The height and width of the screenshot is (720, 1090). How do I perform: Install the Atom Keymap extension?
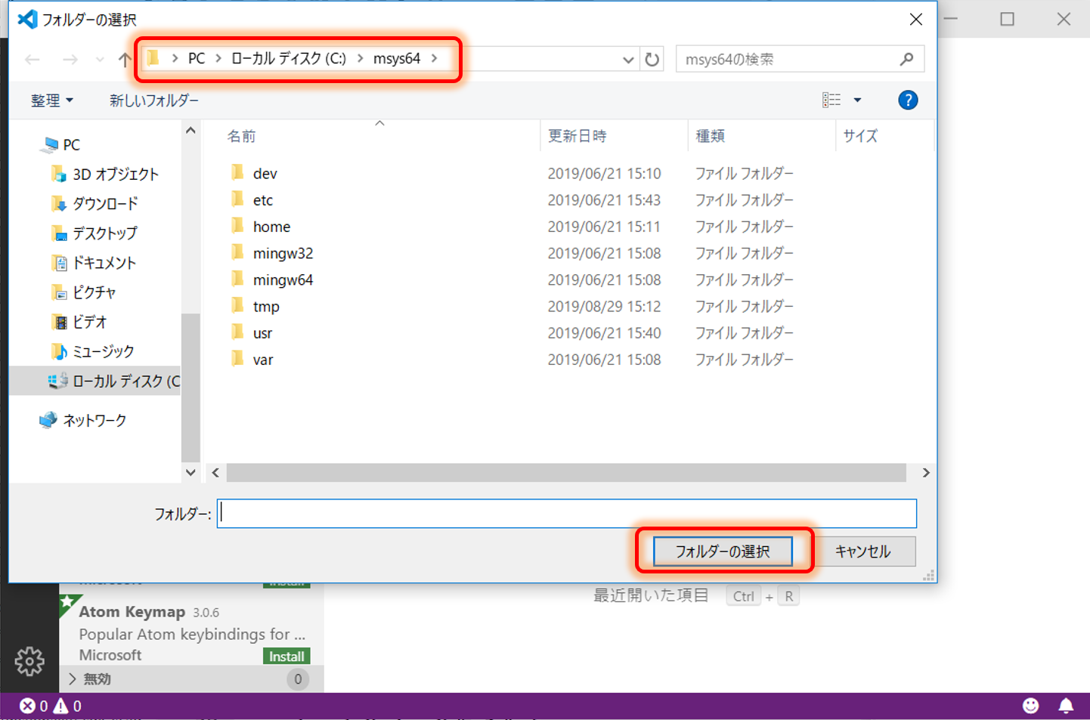286,656
